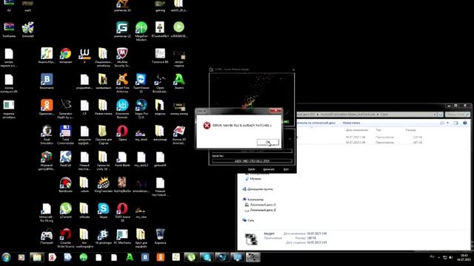This screenshot has height=266, width=474.
Task: Open the Windows Start menu
Action: 6,257
